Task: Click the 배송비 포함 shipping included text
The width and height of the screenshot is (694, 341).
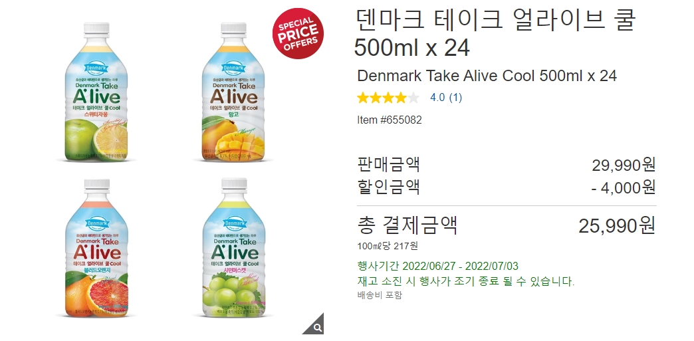Action: (x=380, y=295)
